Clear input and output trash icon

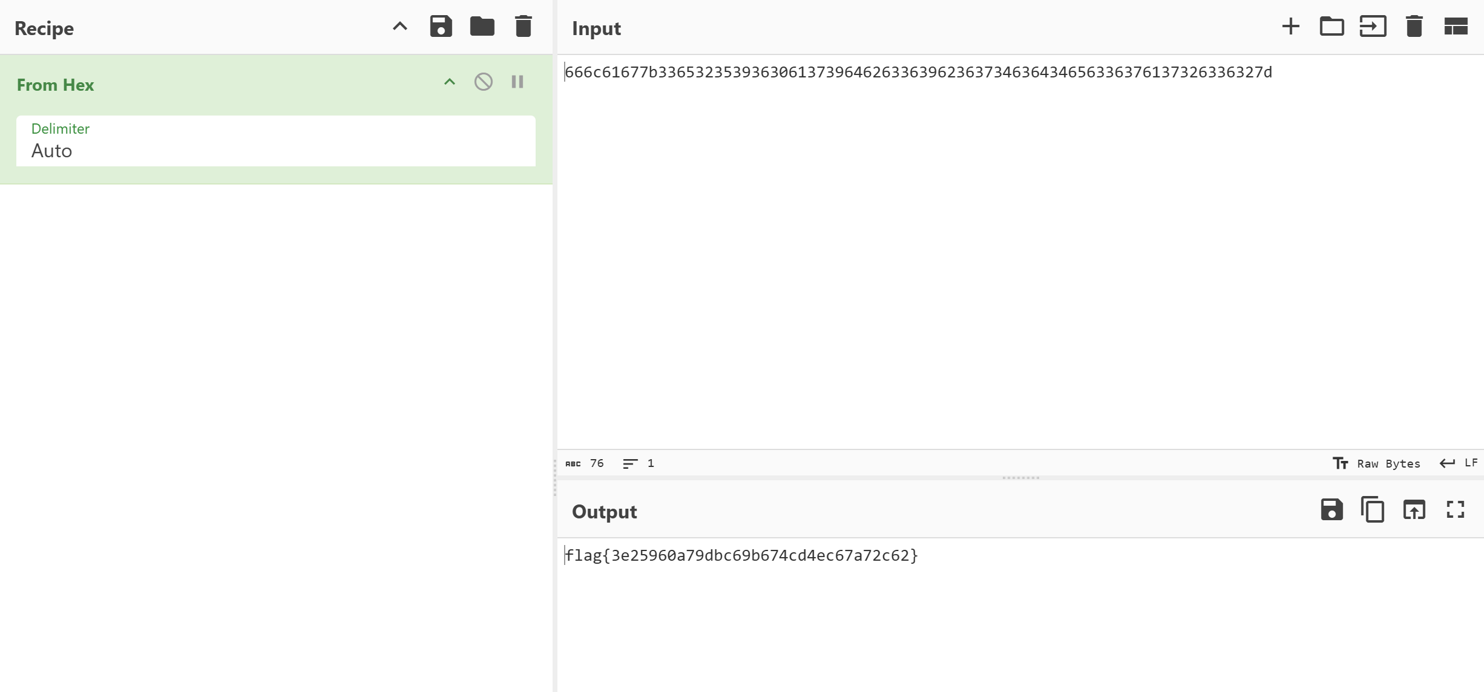pos(1414,27)
